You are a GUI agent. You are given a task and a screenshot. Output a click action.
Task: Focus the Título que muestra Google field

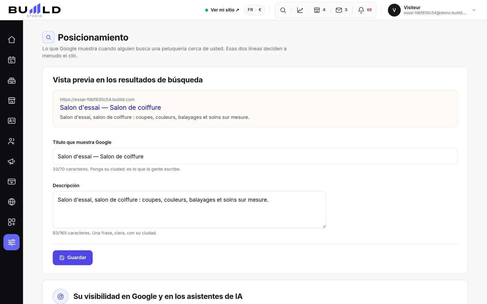click(255, 156)
